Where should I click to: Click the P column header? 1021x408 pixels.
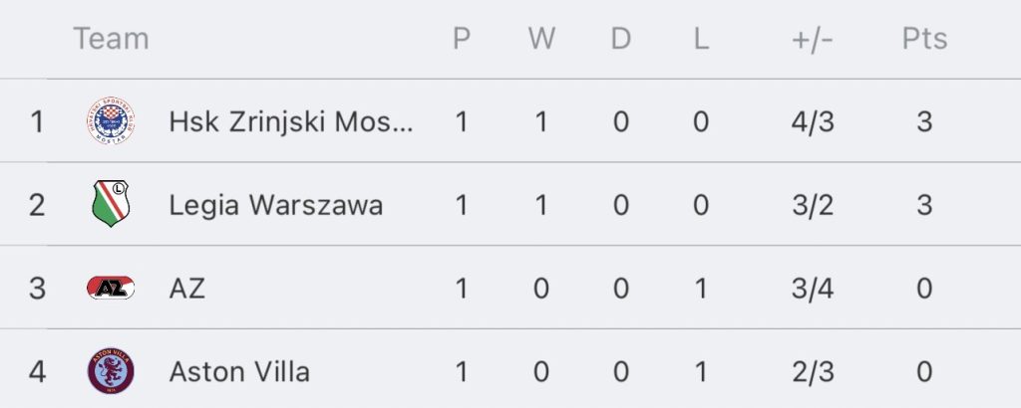461,39
